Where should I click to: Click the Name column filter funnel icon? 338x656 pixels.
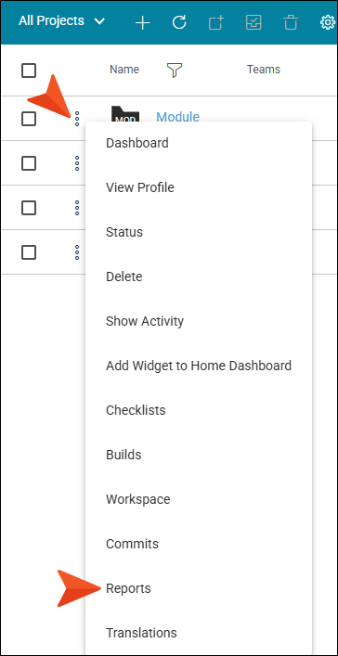pos(175,70)
